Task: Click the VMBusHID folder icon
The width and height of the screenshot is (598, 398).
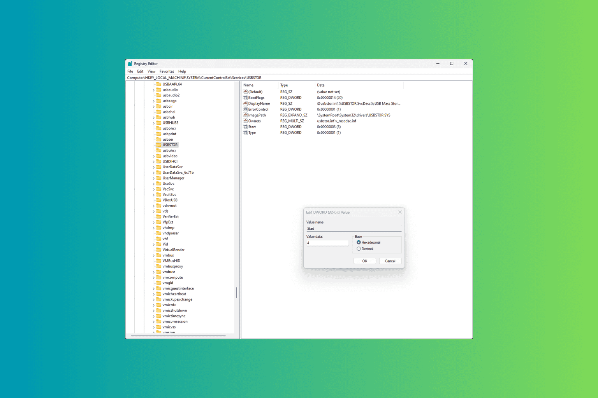Action: (x=159, y=261)
